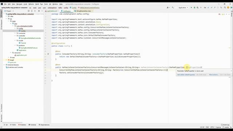Click More actions link in tooltip

point(214,75)
